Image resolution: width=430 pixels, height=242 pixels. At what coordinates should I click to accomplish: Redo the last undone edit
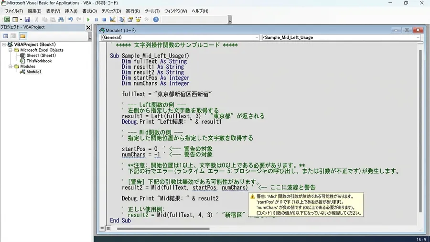tap(79, 20)
